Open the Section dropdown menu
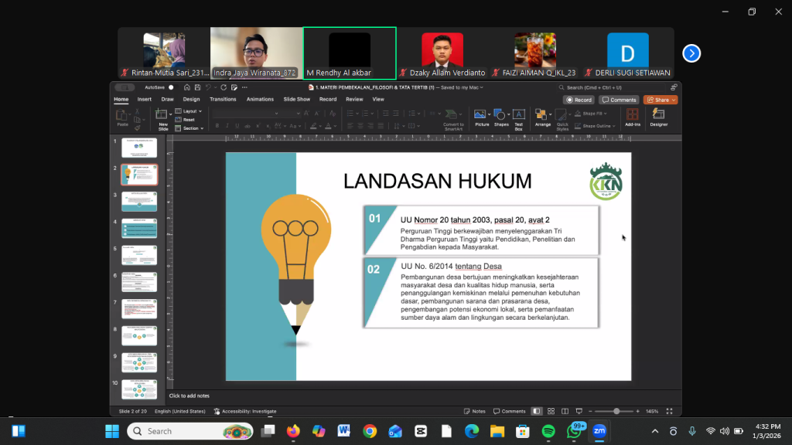The height and width of the screenshot is (445, 792). [x=189, y=128]
